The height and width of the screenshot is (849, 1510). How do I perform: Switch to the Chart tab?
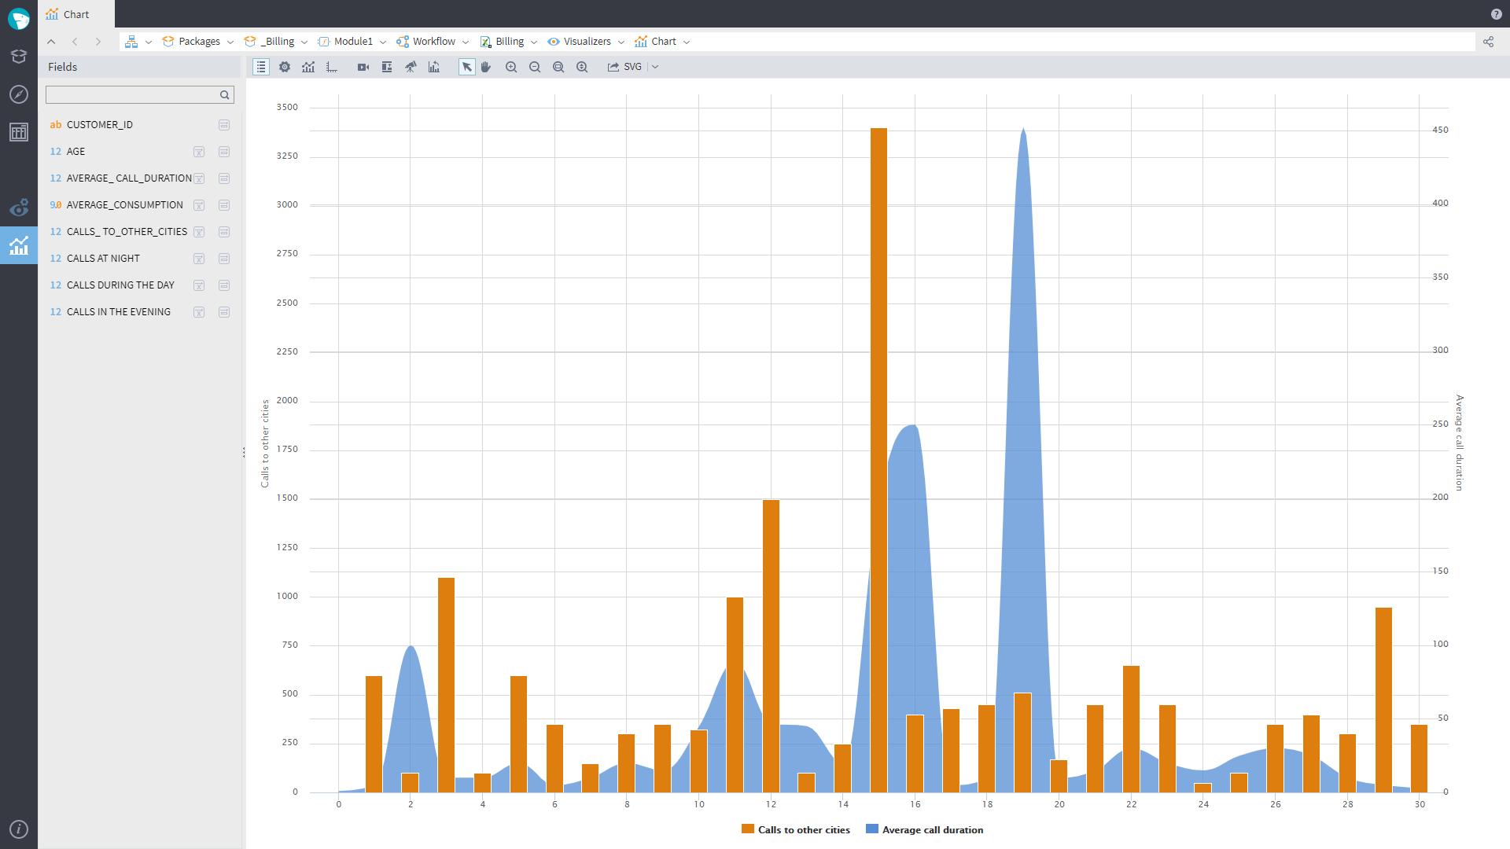pyautogui.click(x=75, y=13)
